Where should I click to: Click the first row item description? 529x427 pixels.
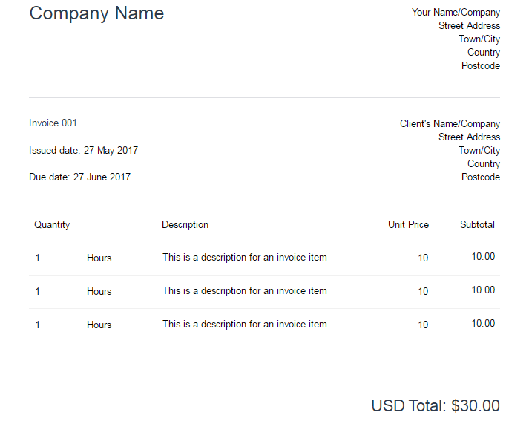point(245,257)
